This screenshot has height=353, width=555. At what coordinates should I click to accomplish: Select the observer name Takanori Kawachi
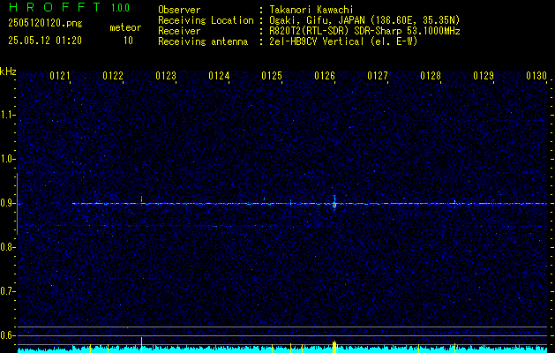311,10
